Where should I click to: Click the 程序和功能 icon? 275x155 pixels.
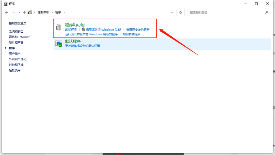[59, 27]
